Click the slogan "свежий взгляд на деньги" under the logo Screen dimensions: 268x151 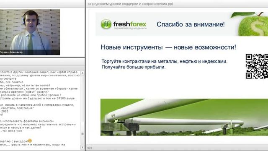point(130,29)
